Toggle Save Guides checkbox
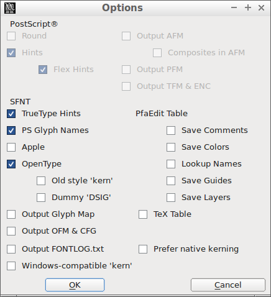Image resolution: width=271 pixels, height=297 pixels. (x=171, y=181)
